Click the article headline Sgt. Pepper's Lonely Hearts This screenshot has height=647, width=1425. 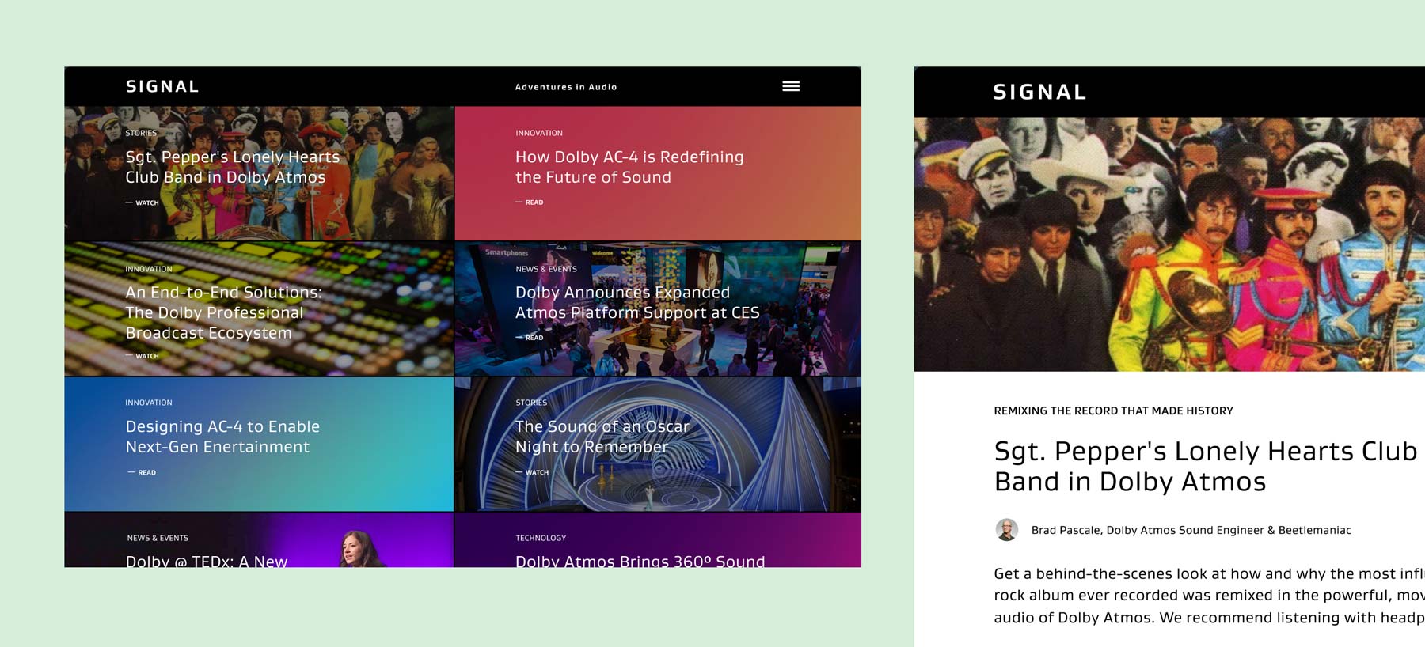tap(1206, 466)
